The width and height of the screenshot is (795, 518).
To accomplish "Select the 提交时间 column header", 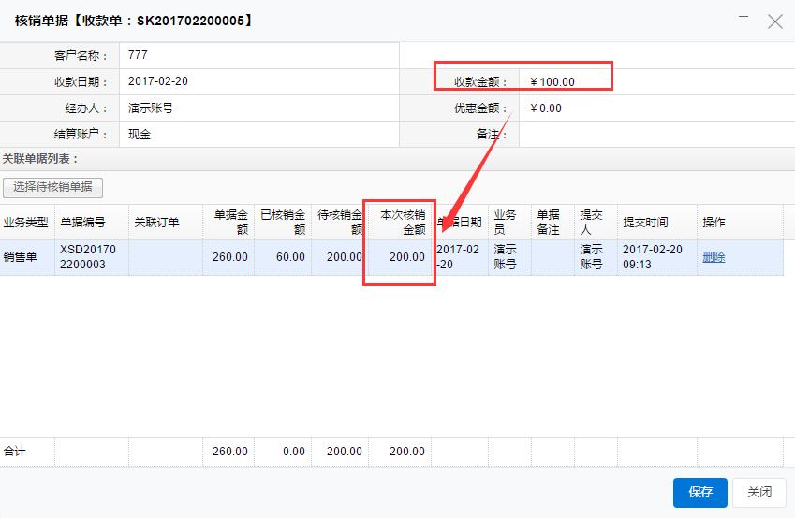I will [x=646, y=223].
